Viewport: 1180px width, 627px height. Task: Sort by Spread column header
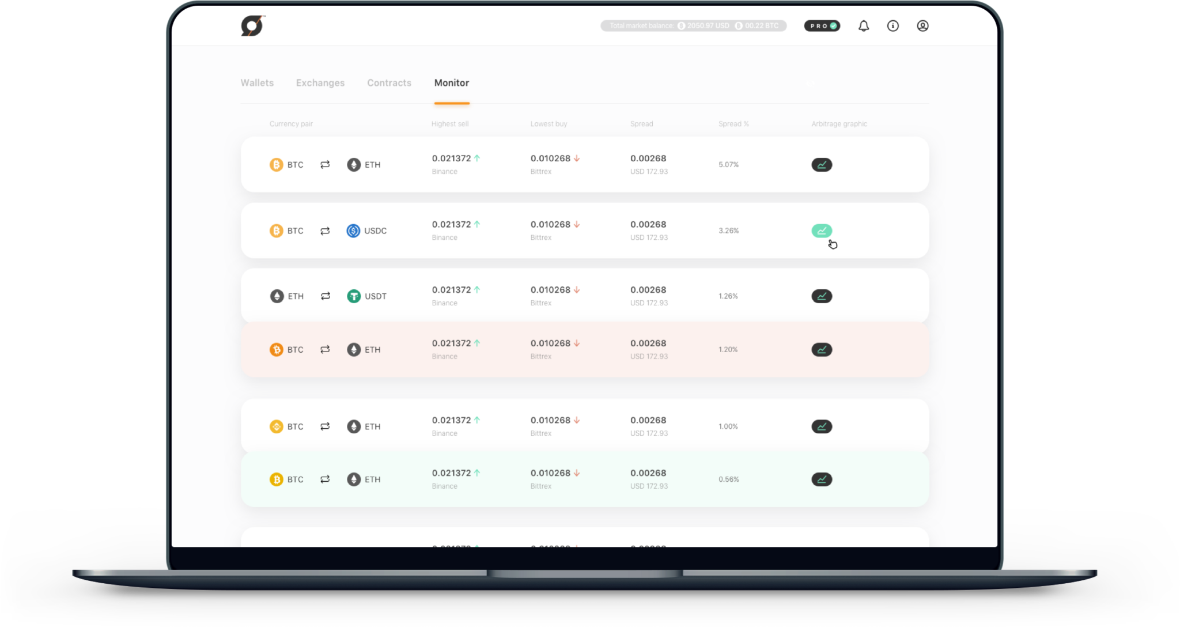tap(641, 124)
